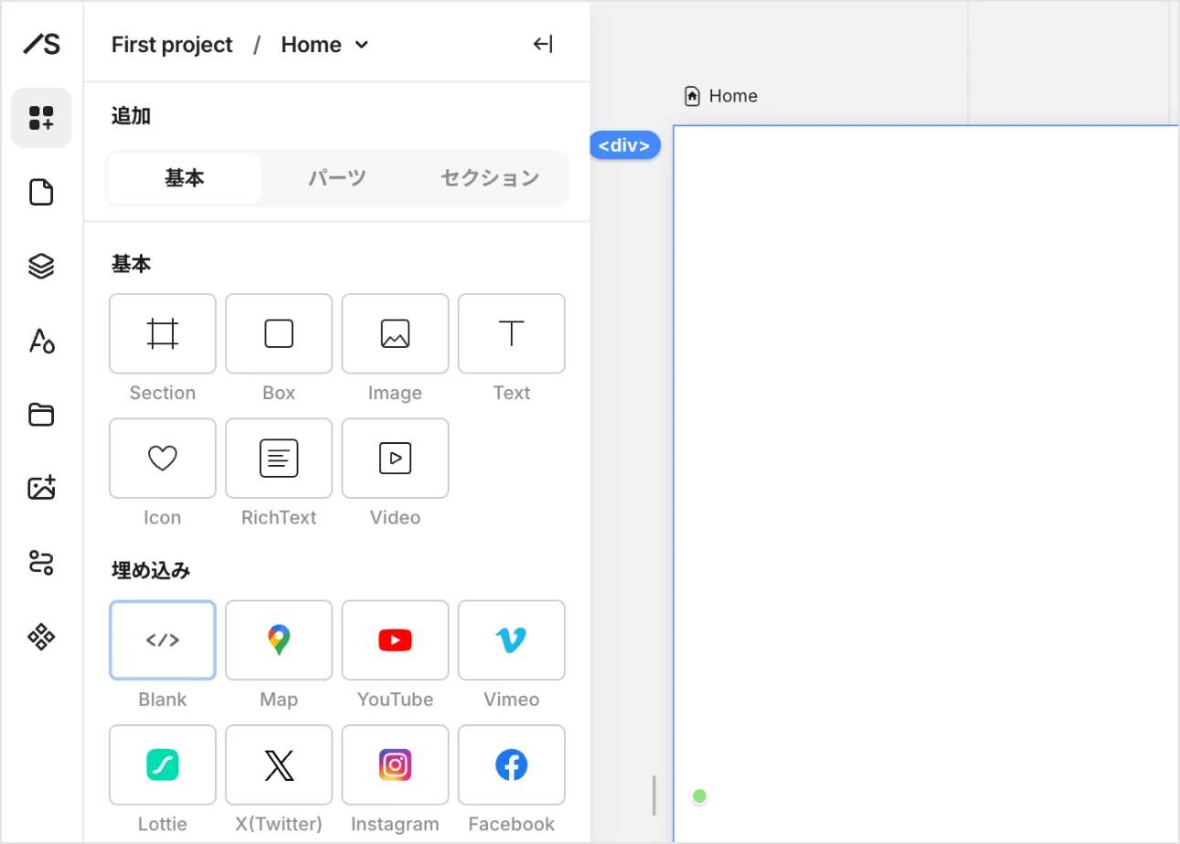This screenshot has height=844, width=1180.
Task: Open the Add elements panel icon
Action: [41, 118]
